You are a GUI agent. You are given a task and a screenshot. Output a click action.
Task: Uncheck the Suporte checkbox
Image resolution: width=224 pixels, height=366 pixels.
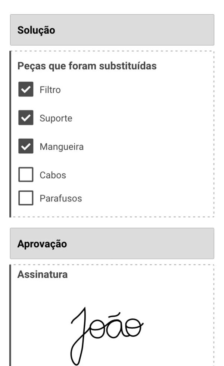pyautogui.click(x=26, y=118)
